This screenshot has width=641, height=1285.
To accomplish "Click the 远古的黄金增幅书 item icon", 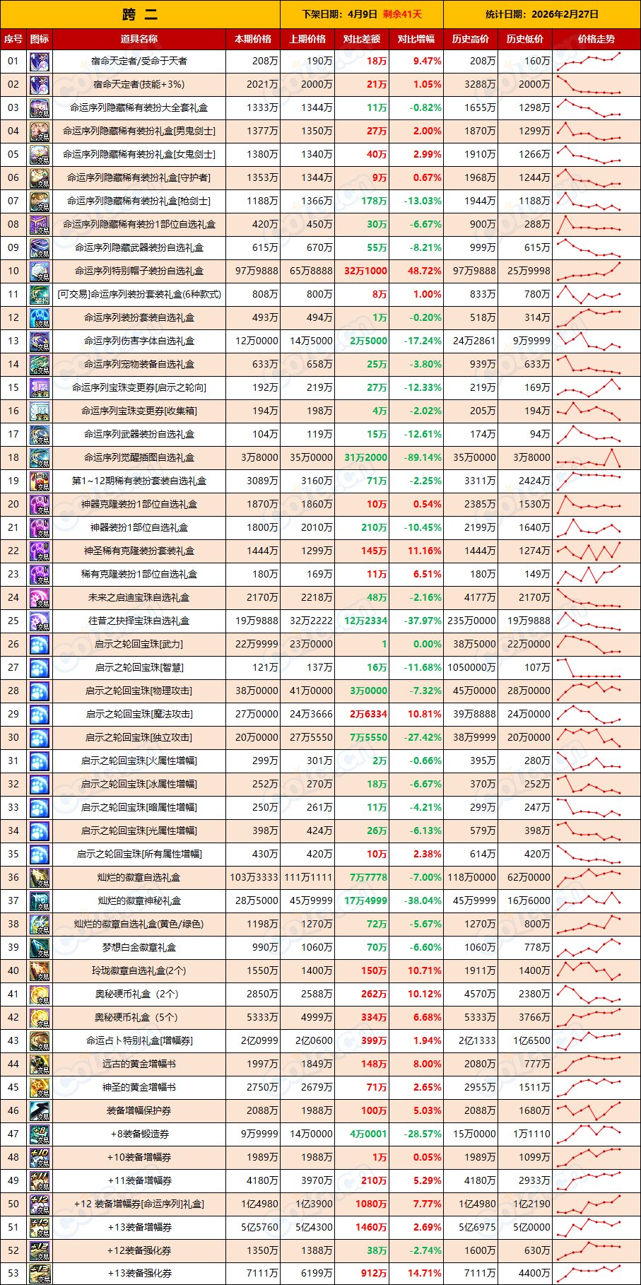I will [40, 1064].
